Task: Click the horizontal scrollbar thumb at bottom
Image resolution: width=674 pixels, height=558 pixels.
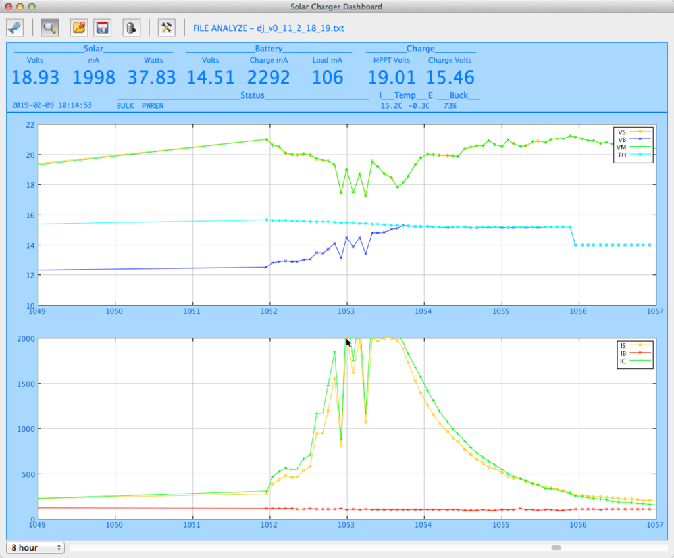Action: 556,547
